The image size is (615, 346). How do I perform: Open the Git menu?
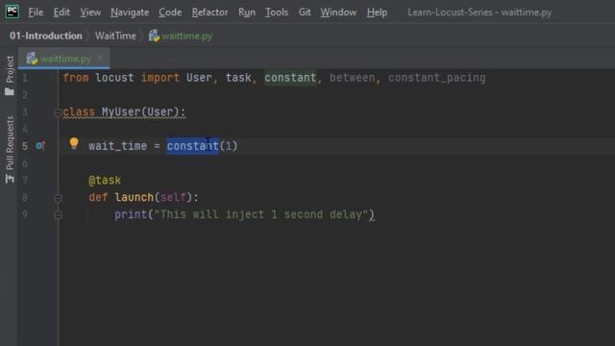click(x=305, y=12)
